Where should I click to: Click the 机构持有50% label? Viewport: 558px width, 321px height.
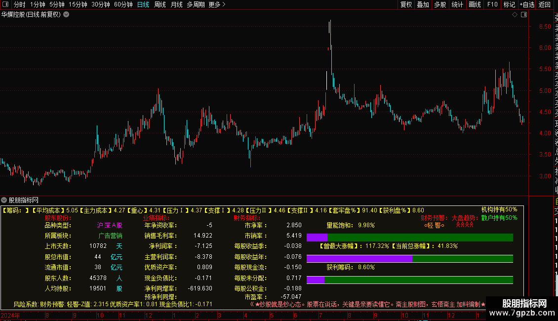tap(499, 209)
